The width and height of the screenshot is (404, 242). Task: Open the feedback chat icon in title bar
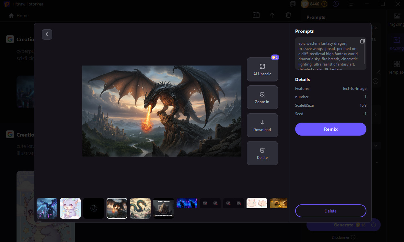coord(293,4)
